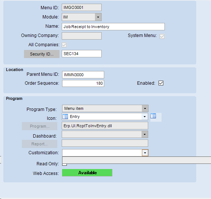Collapse the Customization dropdown arrow
Viewport: 211px width, 199px height.
(x=145, y=153)
